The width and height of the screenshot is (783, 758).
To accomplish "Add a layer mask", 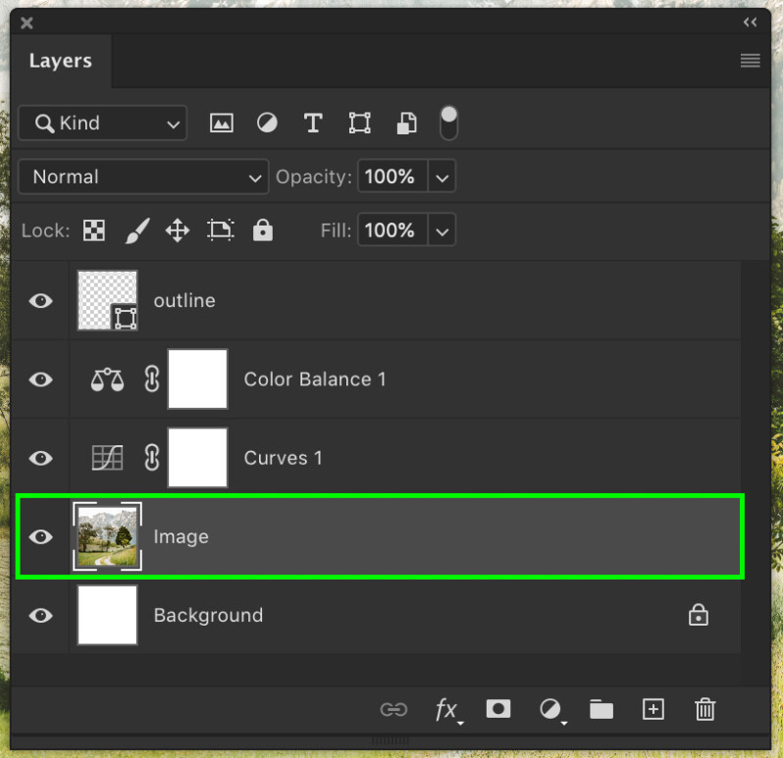I will tap(498, 708).
